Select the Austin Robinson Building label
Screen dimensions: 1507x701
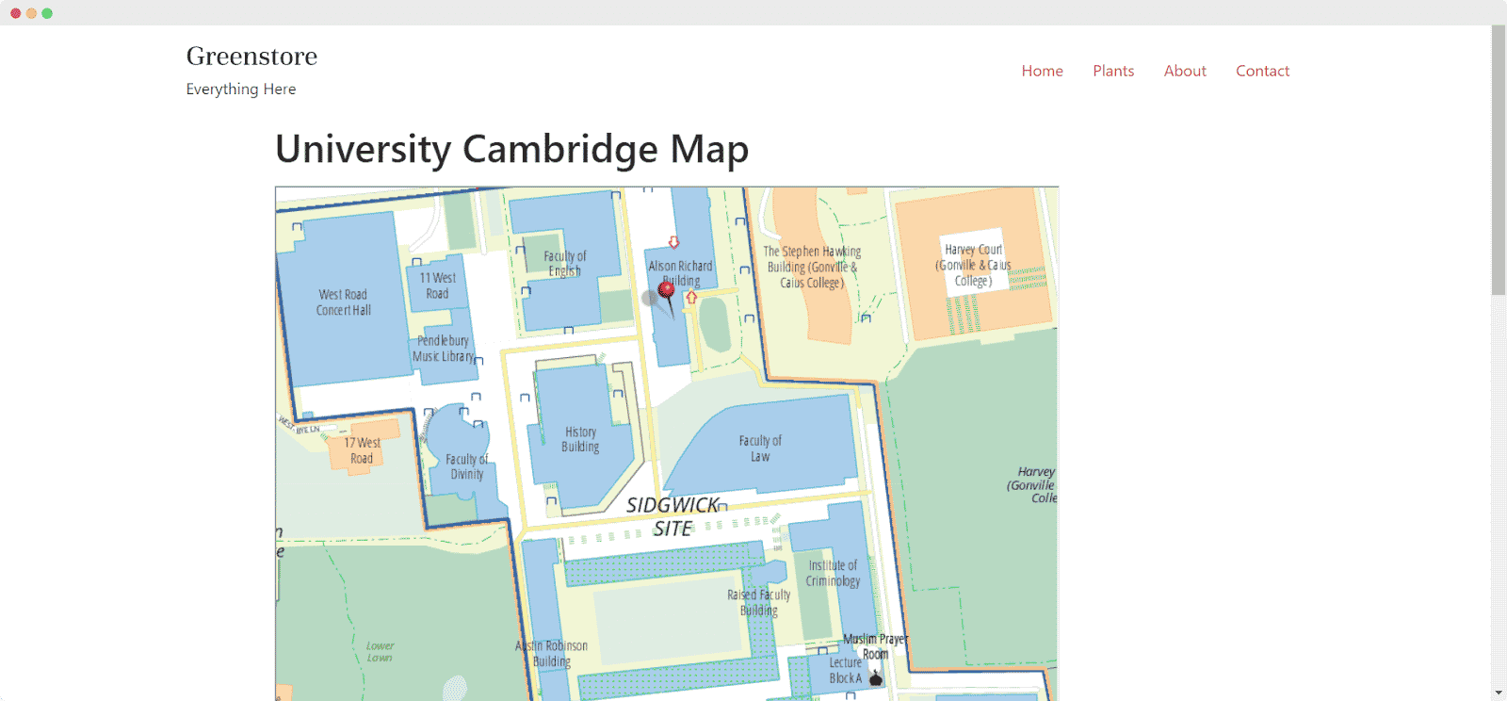(x=551, y=653)
